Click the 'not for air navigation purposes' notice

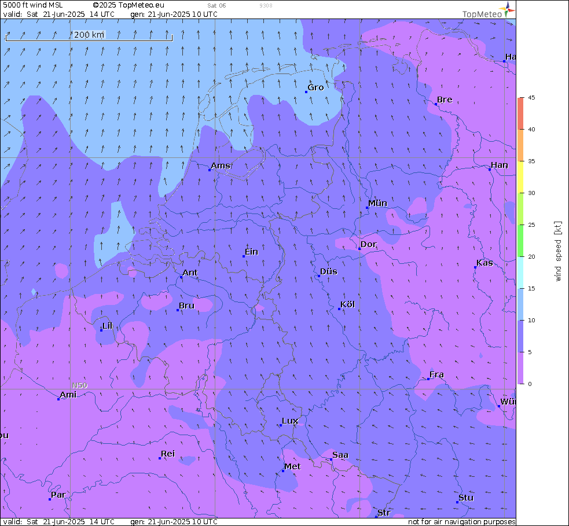tap(461, 521)
